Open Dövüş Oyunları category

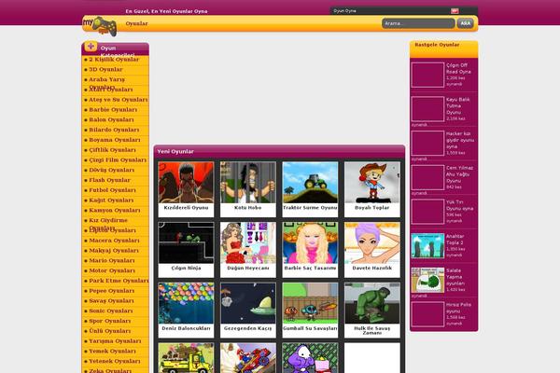(x=111, y=170)
